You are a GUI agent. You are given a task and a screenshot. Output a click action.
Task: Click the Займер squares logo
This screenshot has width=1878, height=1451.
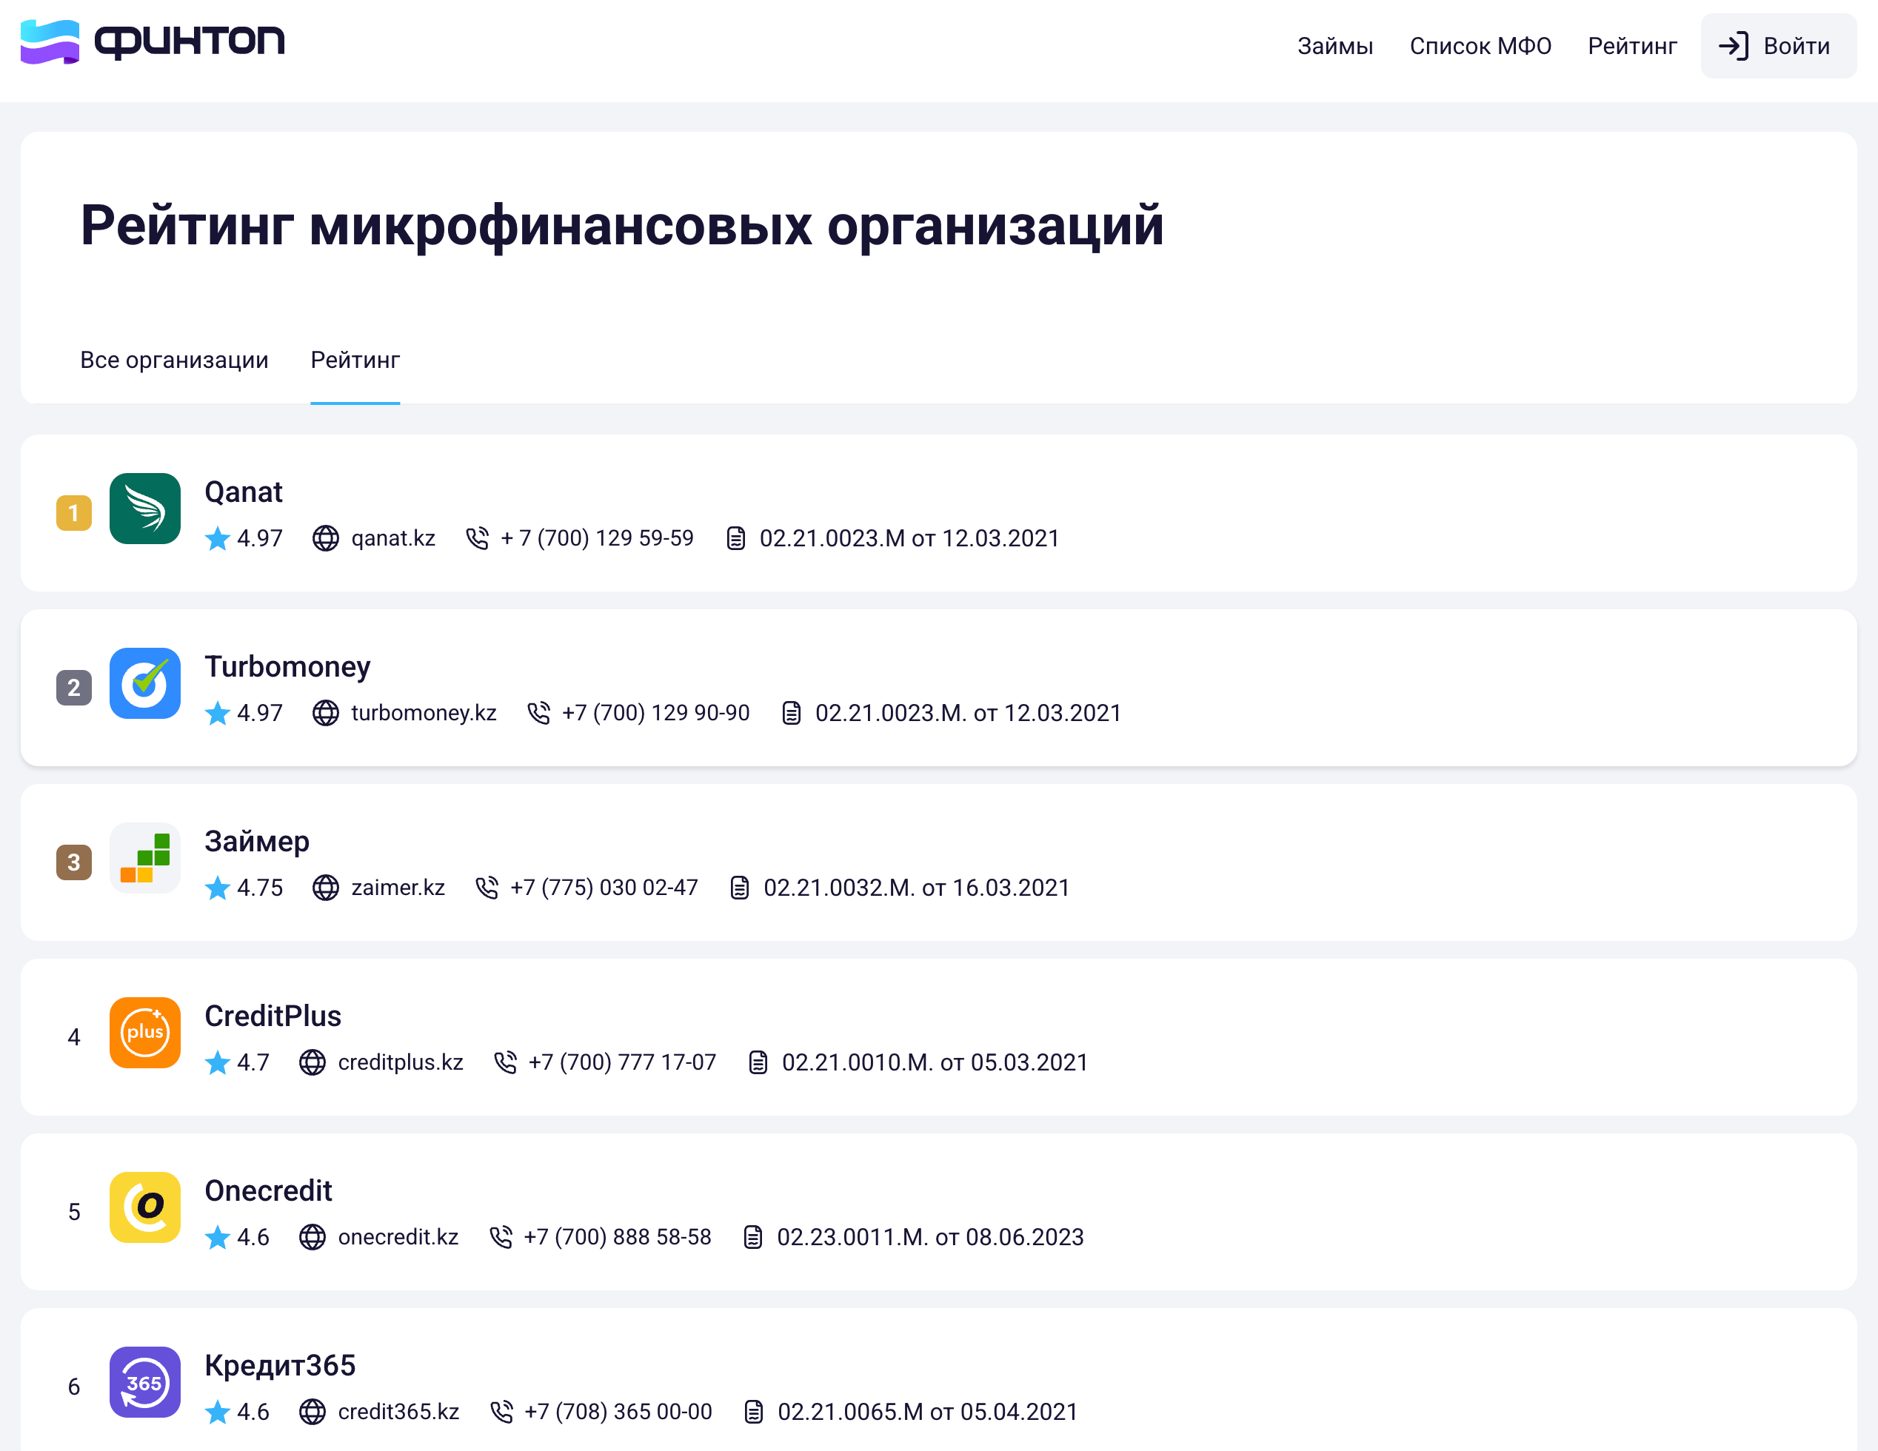pyautogui.click(x=144, y=858)
